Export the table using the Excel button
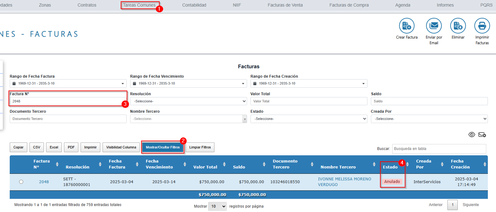Viewport: 496px width, 212px height. coord(54,147)
